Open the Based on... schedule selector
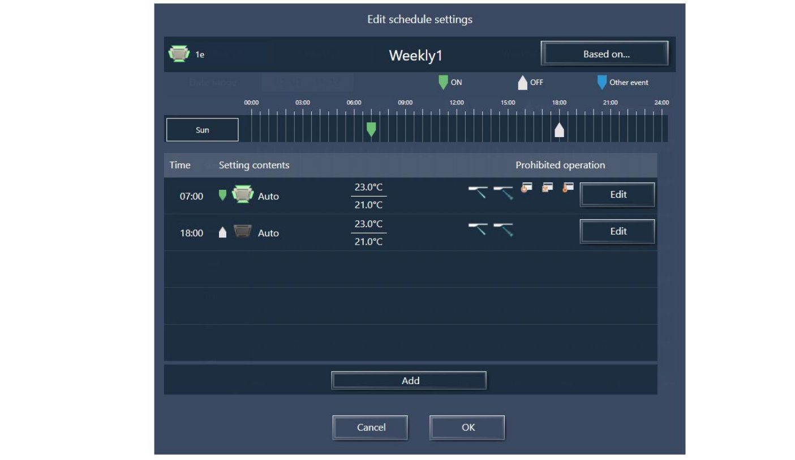 (x=604, y=54)
